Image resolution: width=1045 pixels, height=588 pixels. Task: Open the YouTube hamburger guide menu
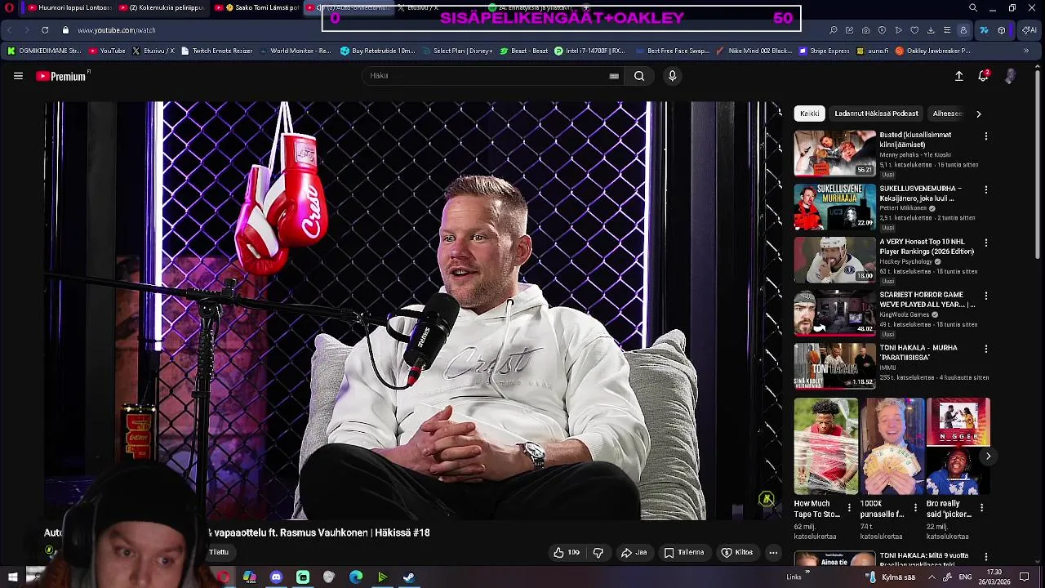pos(18,76)
